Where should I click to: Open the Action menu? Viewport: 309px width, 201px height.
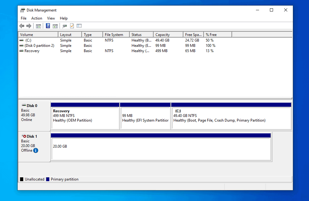[37, 18]
